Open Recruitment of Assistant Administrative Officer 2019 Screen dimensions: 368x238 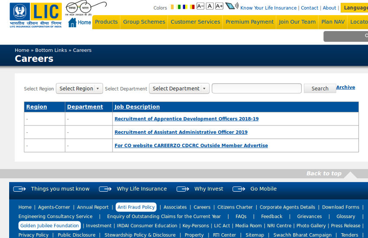pos(181,132)
